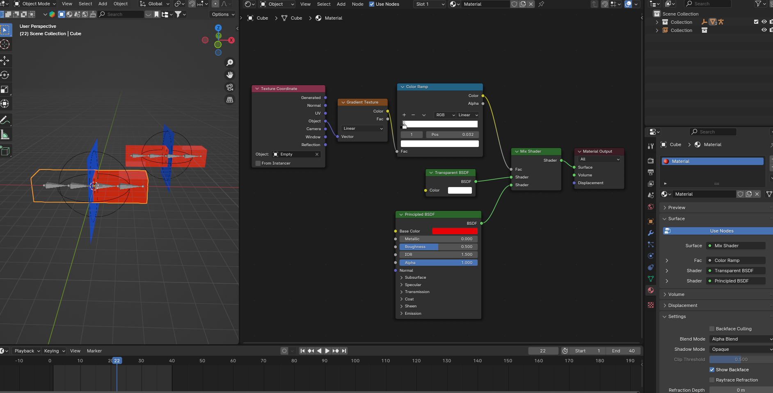Viewport: 773px width, 393px height.
Task: Click Transparent BSDF white Color swatch
Action: pyautogui.click(x=460, y=190)
